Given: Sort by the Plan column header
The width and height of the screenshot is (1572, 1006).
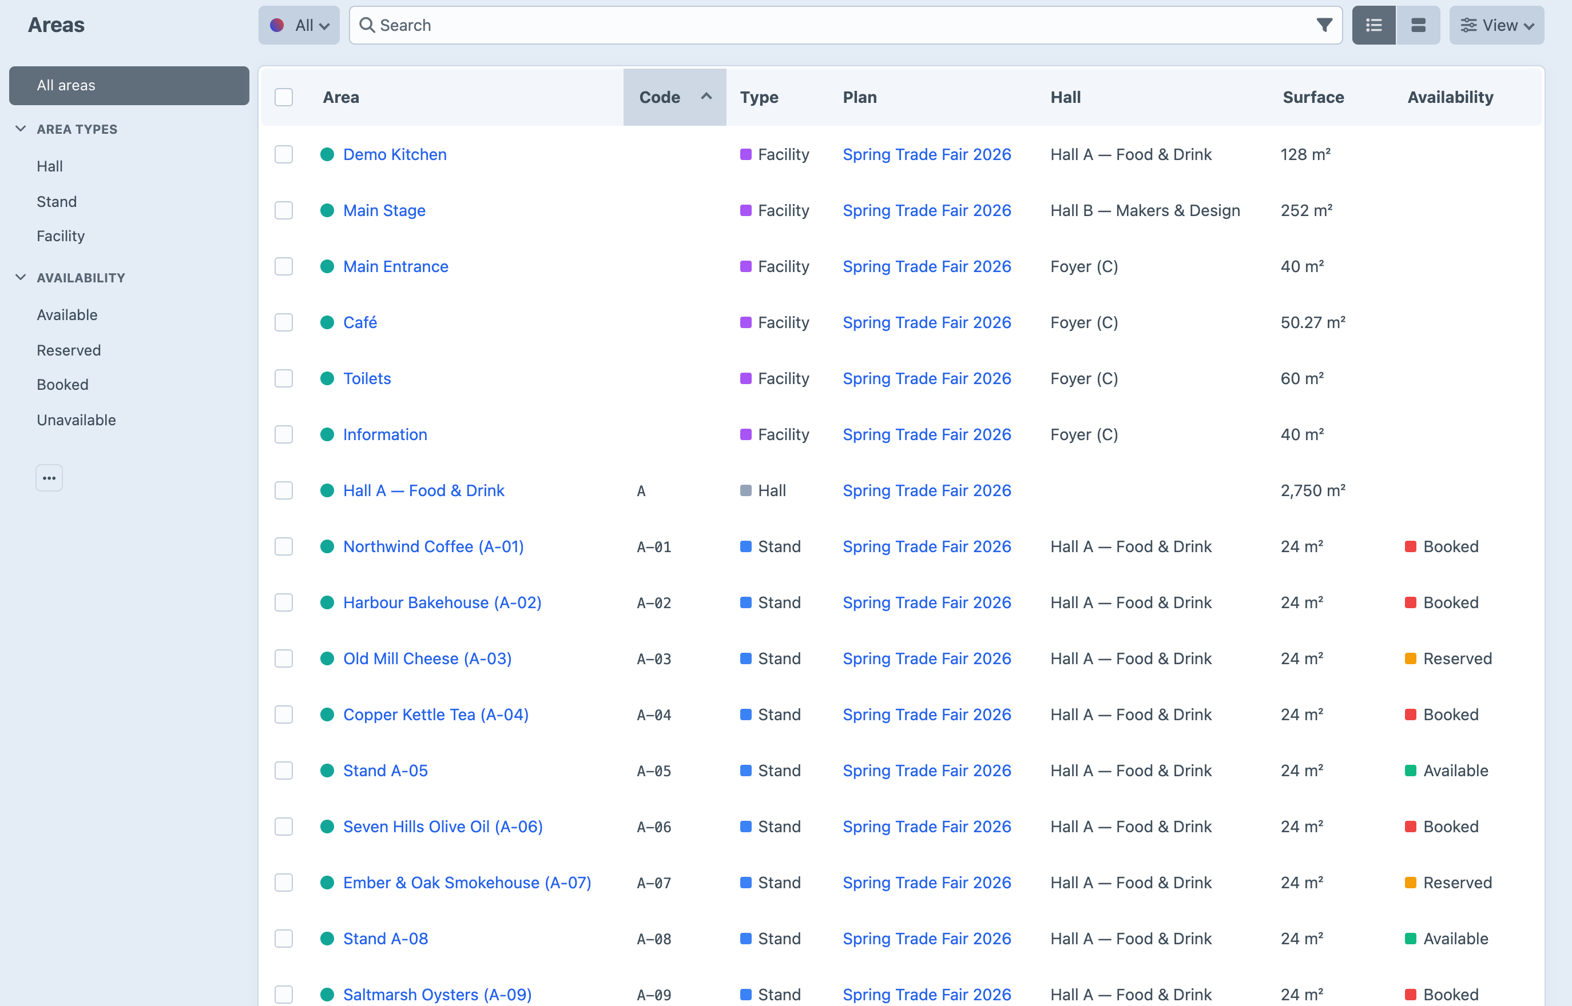Looking at the screenshot, I should [860, 97].
